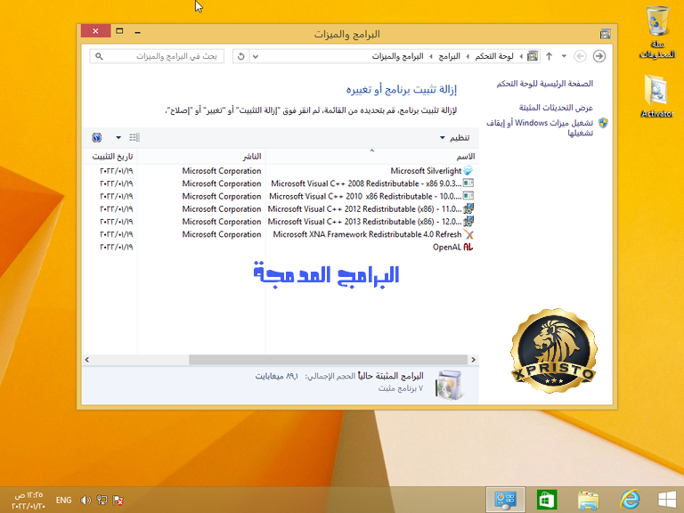Open the Windows Store taskbar icon

pyautogui.click(x=547, y=500)
